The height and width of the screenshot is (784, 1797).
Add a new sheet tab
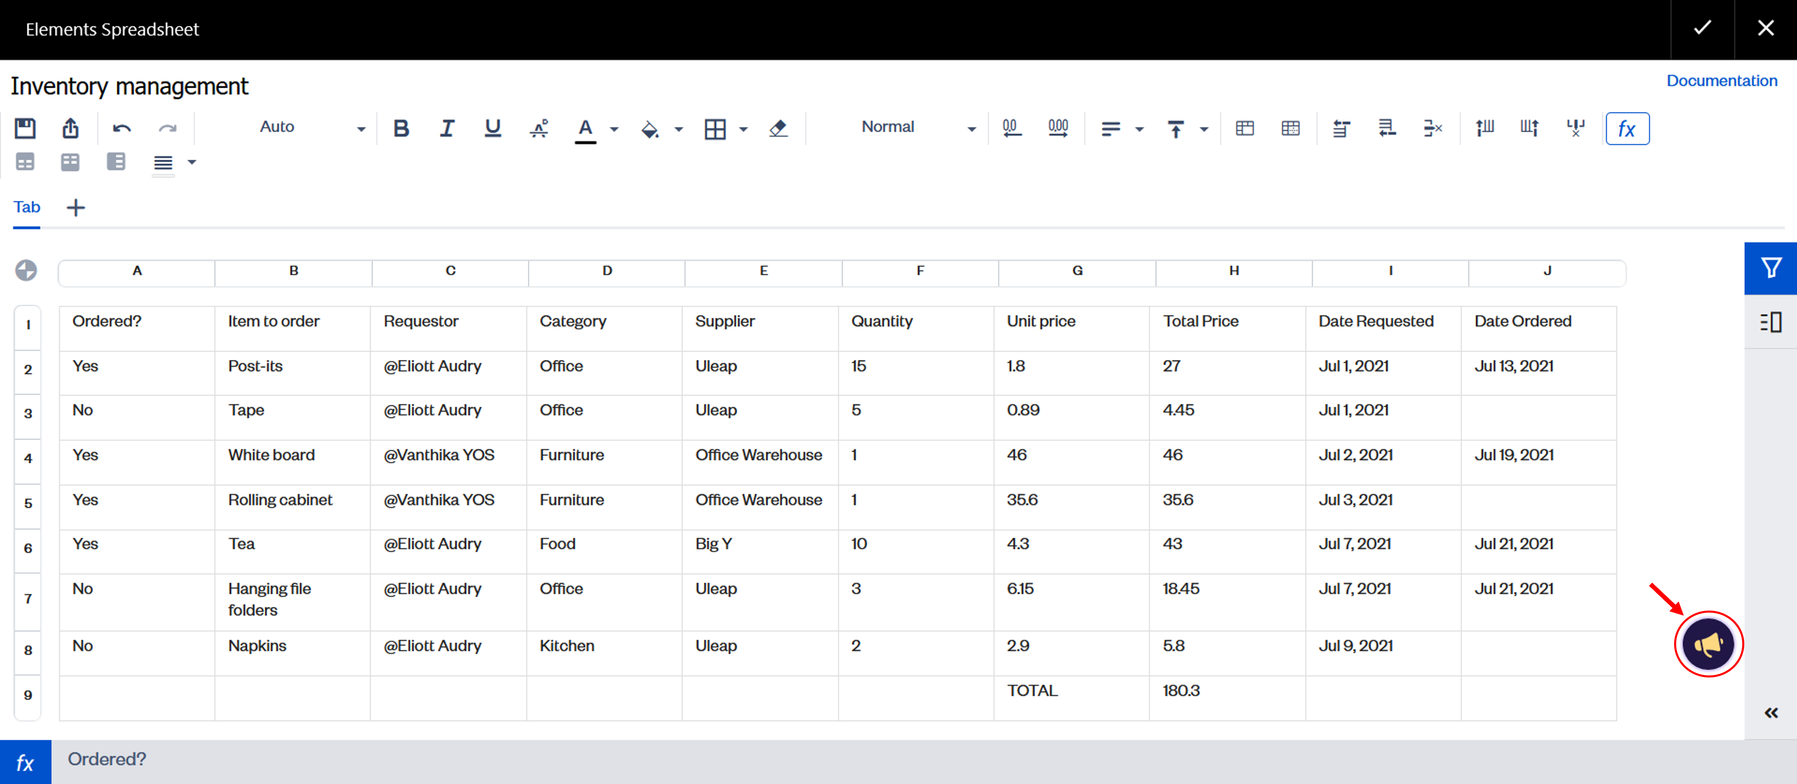[x=75, y=208]
